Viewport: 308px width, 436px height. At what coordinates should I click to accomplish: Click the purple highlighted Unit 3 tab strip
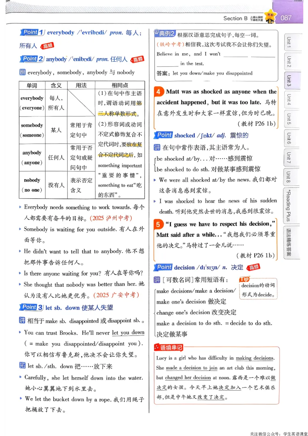tap(293, 81)
